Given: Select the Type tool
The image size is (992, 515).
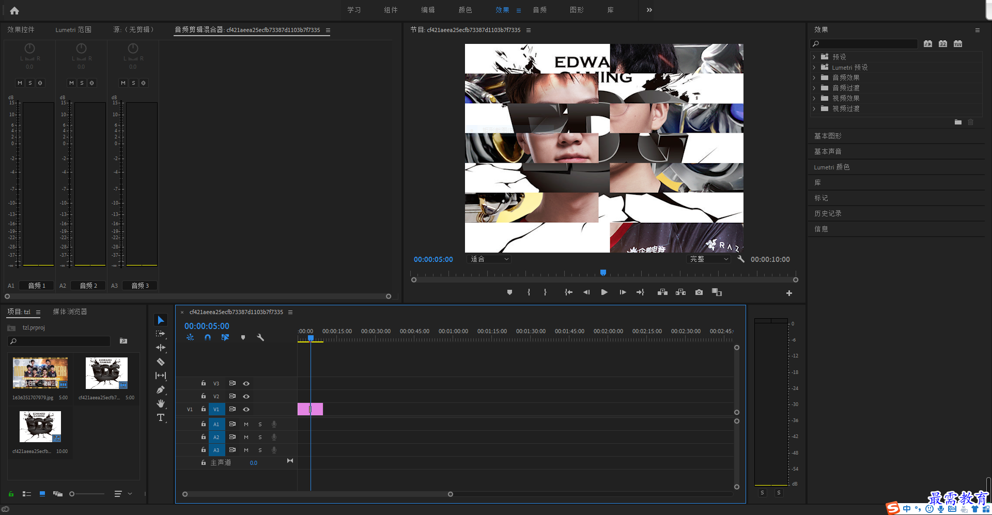Looking at the screenshot, I should click(161, 417).
